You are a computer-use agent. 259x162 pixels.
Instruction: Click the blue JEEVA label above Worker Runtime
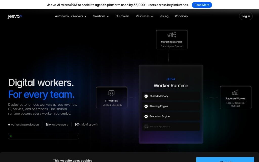coord(171,79)
